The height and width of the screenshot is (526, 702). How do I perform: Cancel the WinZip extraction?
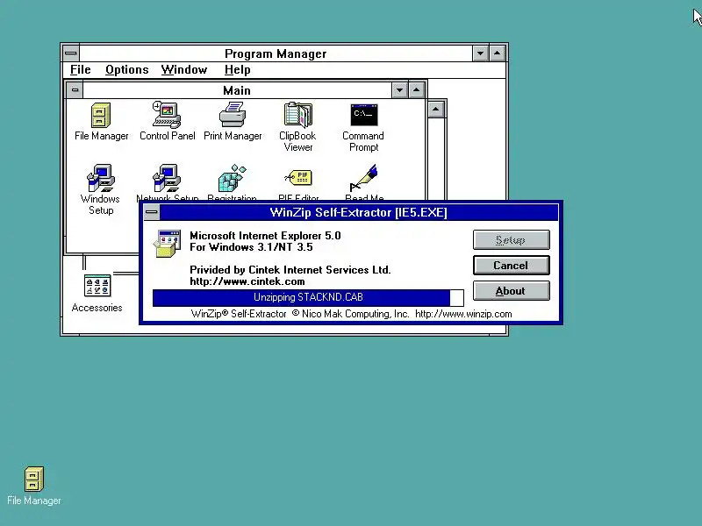(512, 266)
